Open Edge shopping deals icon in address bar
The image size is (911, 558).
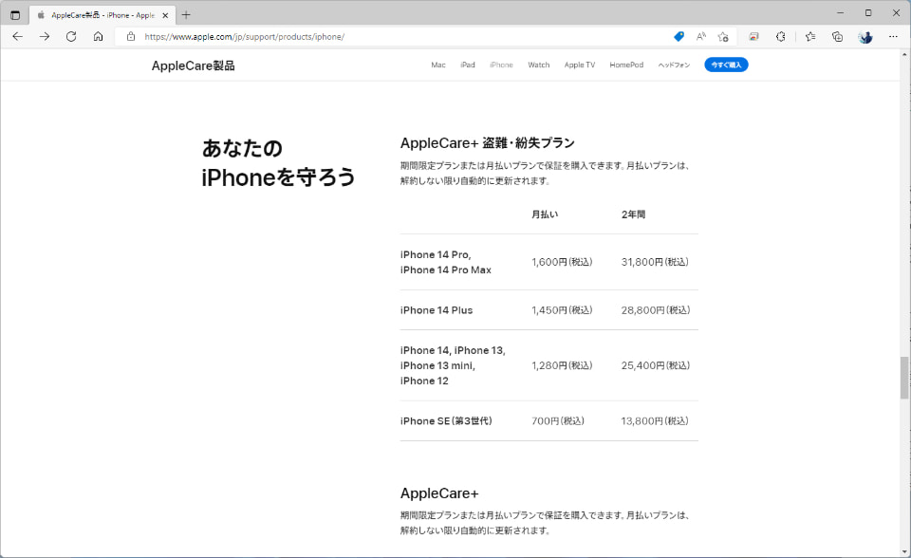point(678,36)
